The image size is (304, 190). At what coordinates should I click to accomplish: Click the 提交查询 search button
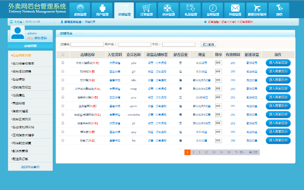point(208,44)
